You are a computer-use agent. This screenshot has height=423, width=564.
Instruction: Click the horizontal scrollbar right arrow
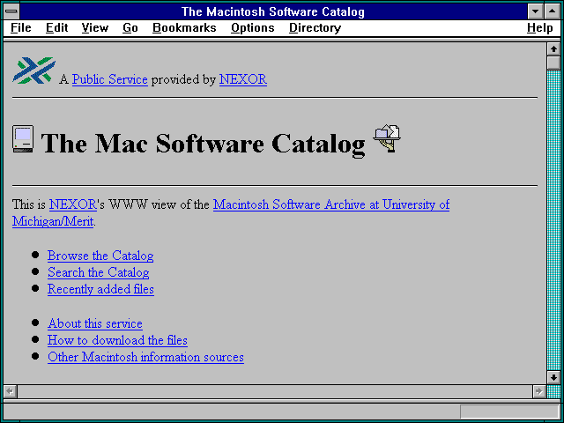pyautogui.click(x=539, y=391)
